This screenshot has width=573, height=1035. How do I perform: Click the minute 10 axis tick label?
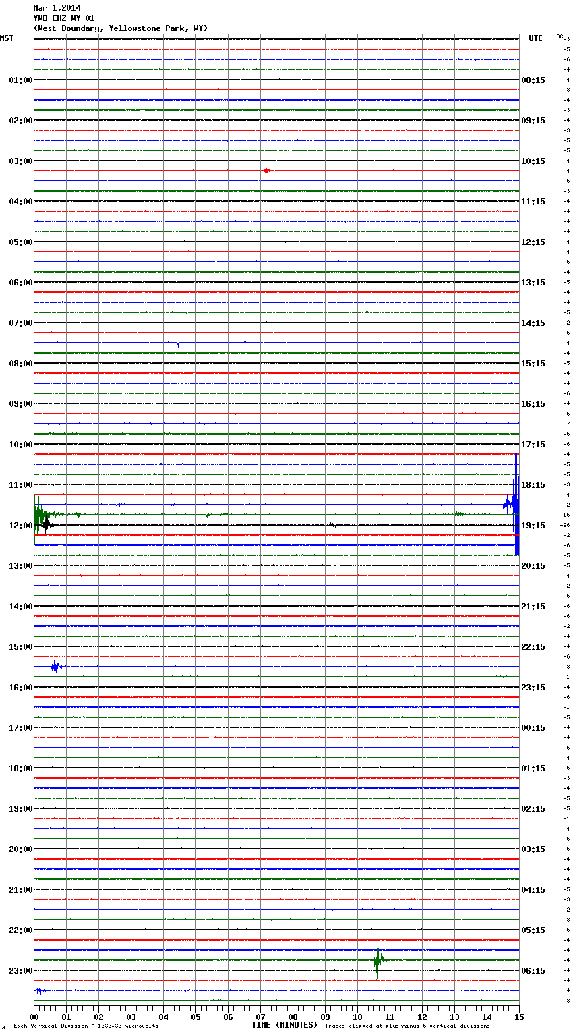[x=358, y=1017]
